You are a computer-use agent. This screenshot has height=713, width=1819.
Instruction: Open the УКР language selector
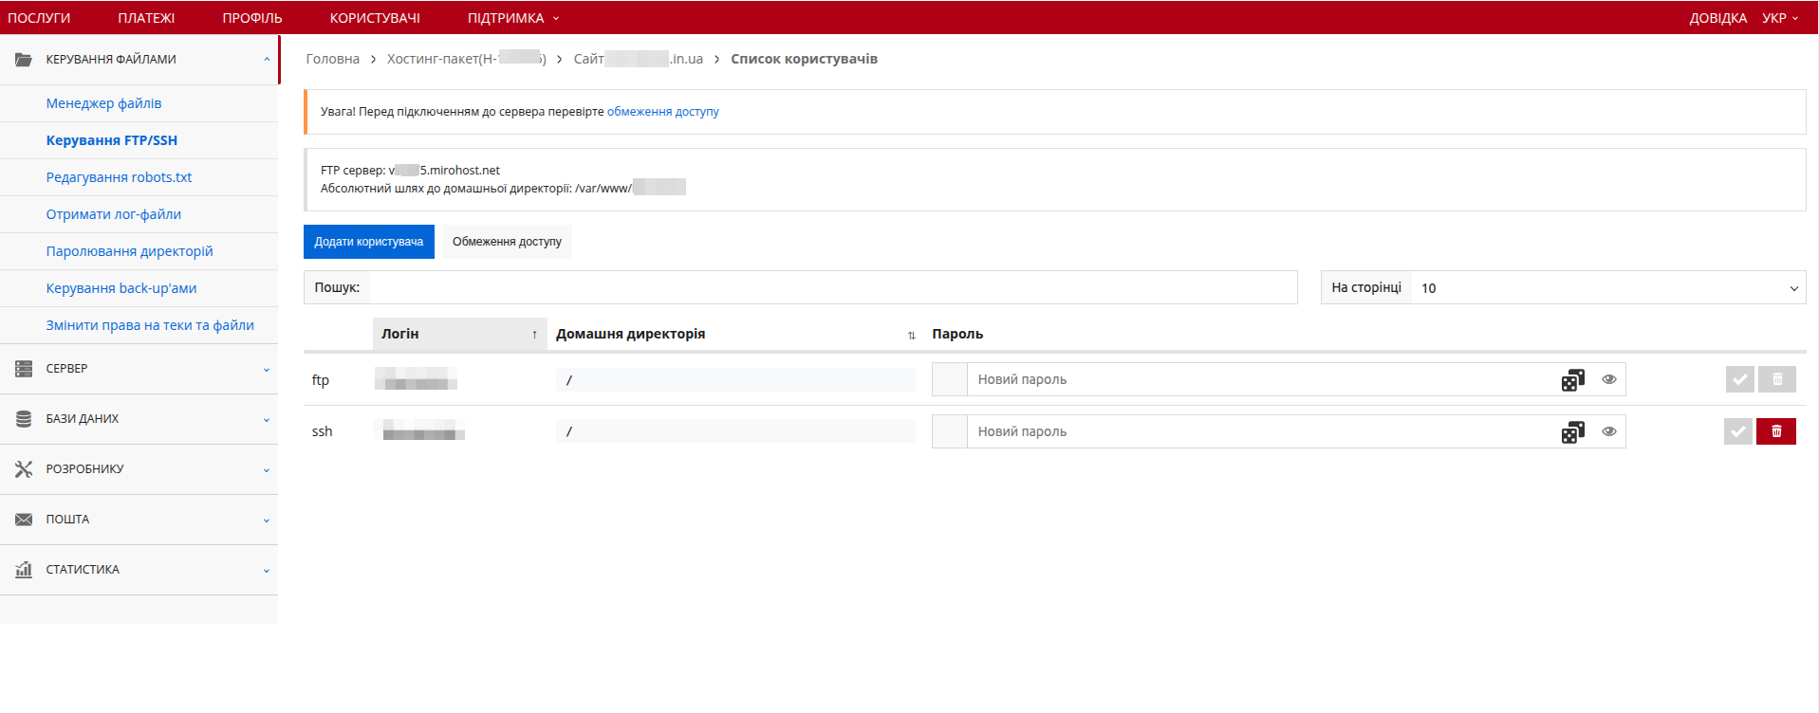(x=1780, y=18)
